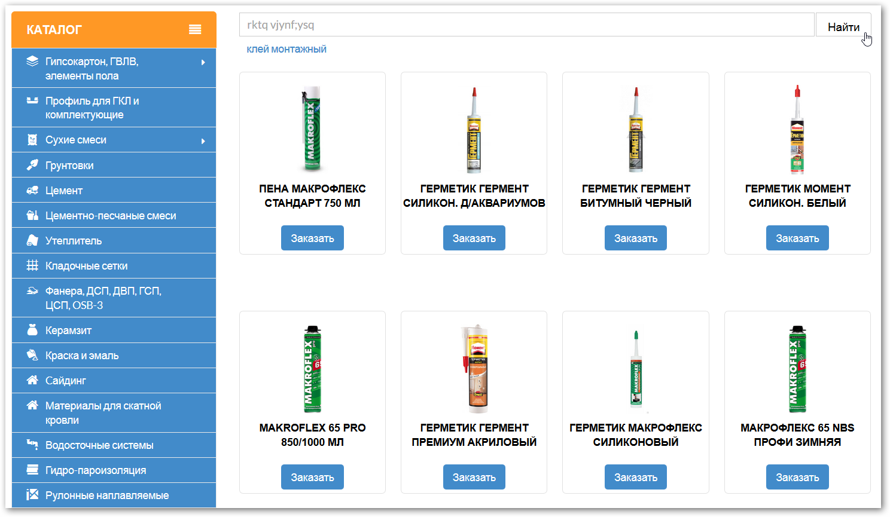Click the mixer truck icon beside Цемент
Viewport: 890px width, 517px height.
32,190
